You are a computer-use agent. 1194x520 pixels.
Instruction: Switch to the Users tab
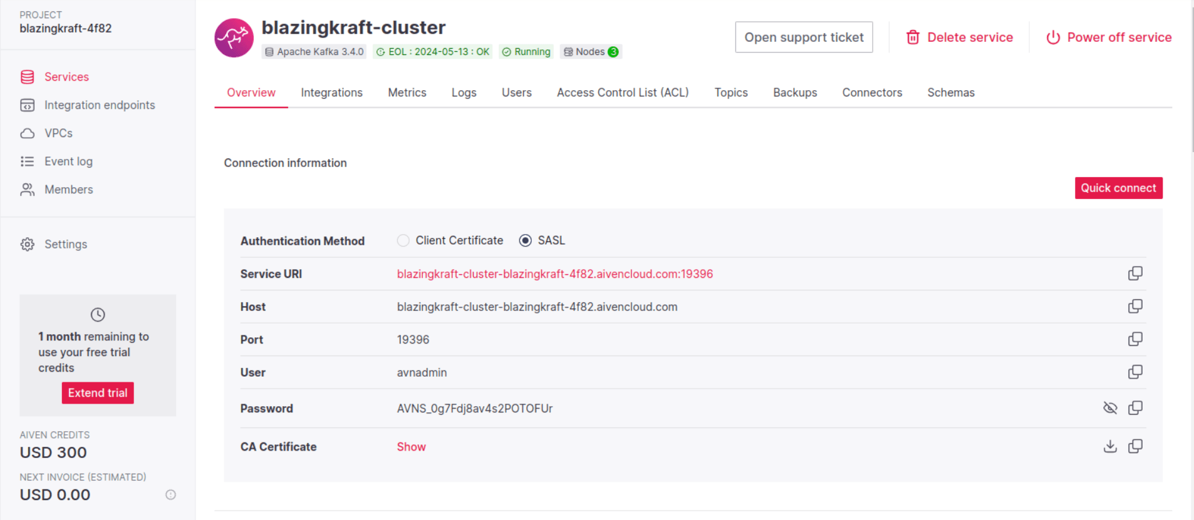click(517, 93)
